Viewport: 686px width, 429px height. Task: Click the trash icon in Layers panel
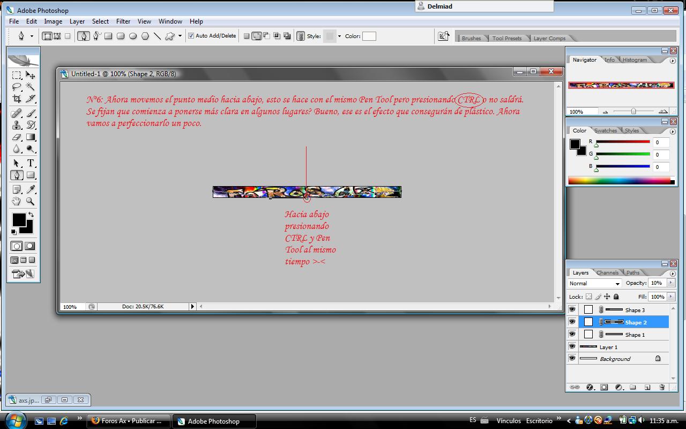point(662,387)
